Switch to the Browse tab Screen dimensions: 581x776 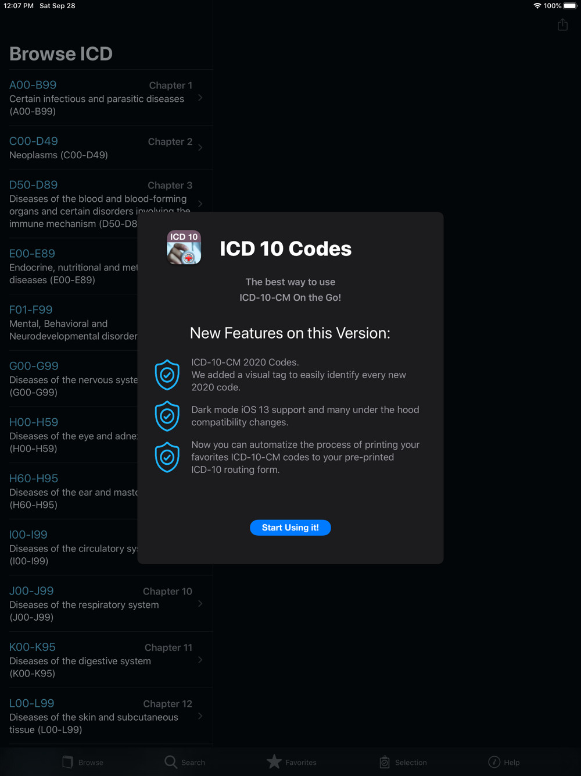pyautogui.click(x=83, y=762)
